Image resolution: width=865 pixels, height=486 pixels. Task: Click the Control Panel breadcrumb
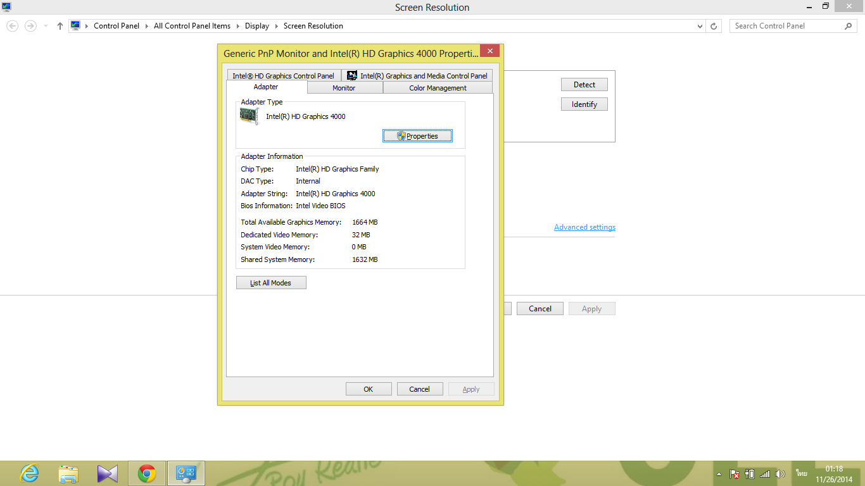(x=117, y=26)
